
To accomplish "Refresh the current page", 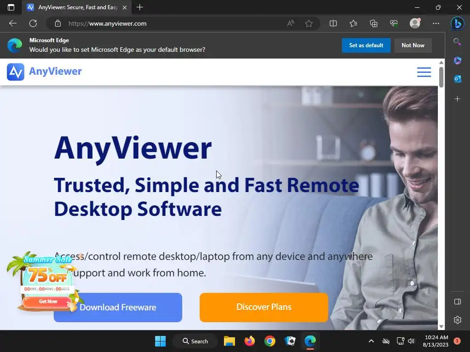I will pyautogui.click(x=33, y=23).
